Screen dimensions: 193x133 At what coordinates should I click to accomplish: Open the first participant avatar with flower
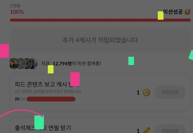click(x=14, y=63)
